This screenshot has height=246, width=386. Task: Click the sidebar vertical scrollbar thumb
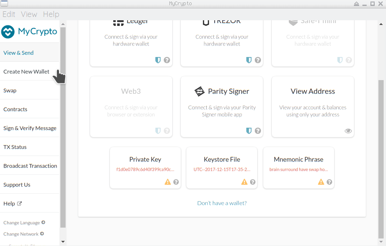[63, 128]
